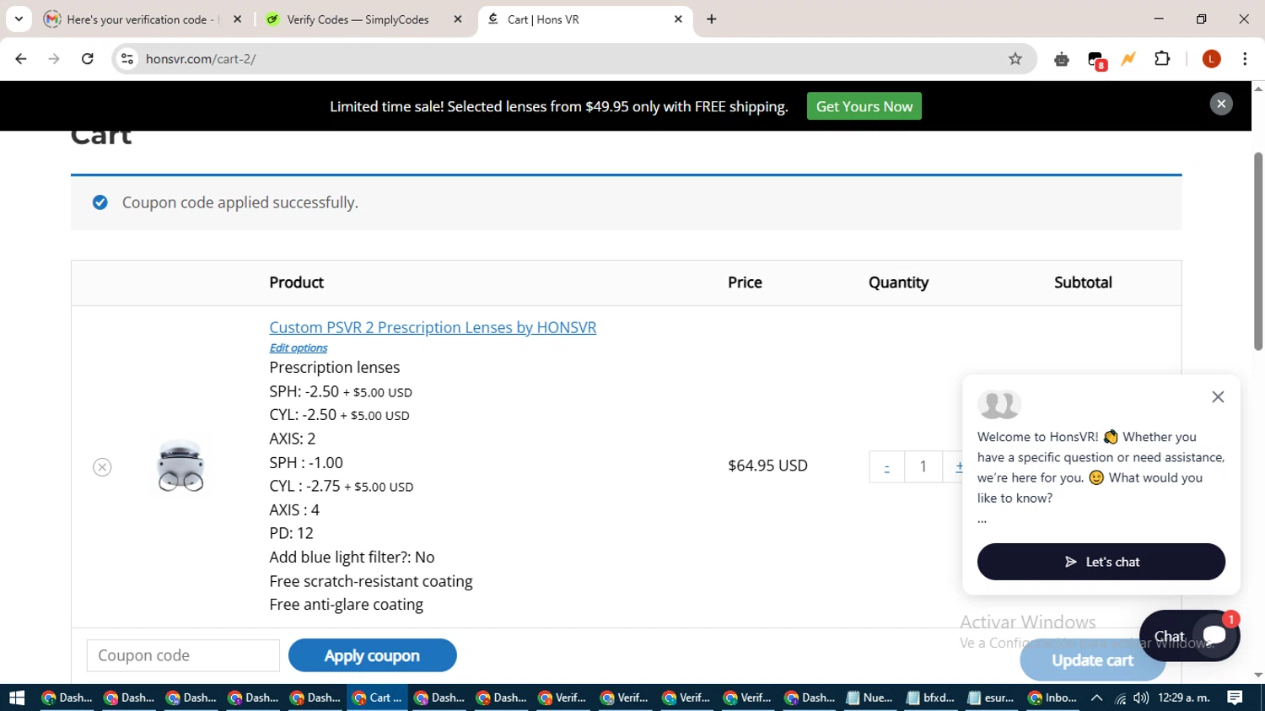Click the Edit options link
1265x711 pixels.
[x=299, y=347]
